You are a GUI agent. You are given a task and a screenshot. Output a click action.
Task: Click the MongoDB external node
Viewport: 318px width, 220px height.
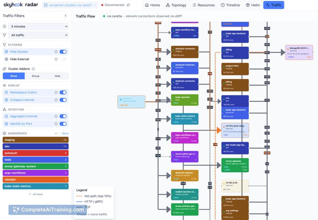coord(299,53)
